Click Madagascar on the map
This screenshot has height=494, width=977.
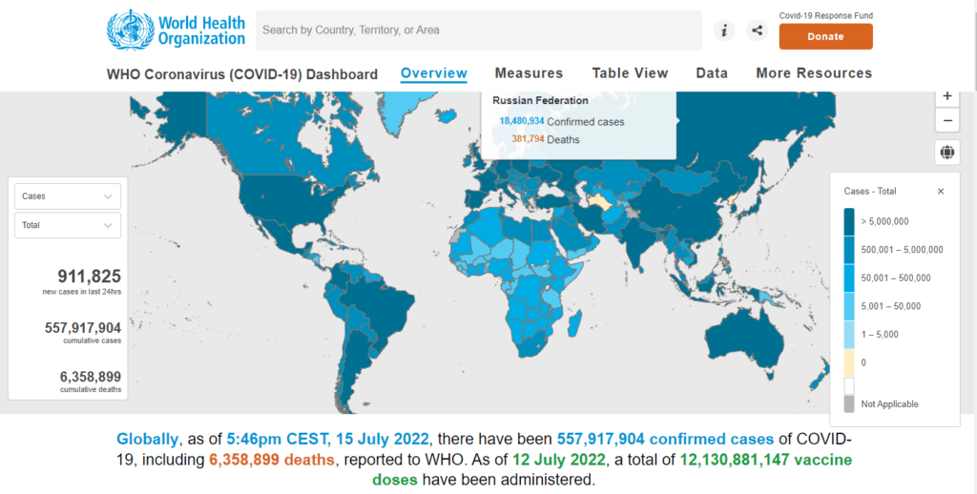pyautogui.click(x=575, y=324)
